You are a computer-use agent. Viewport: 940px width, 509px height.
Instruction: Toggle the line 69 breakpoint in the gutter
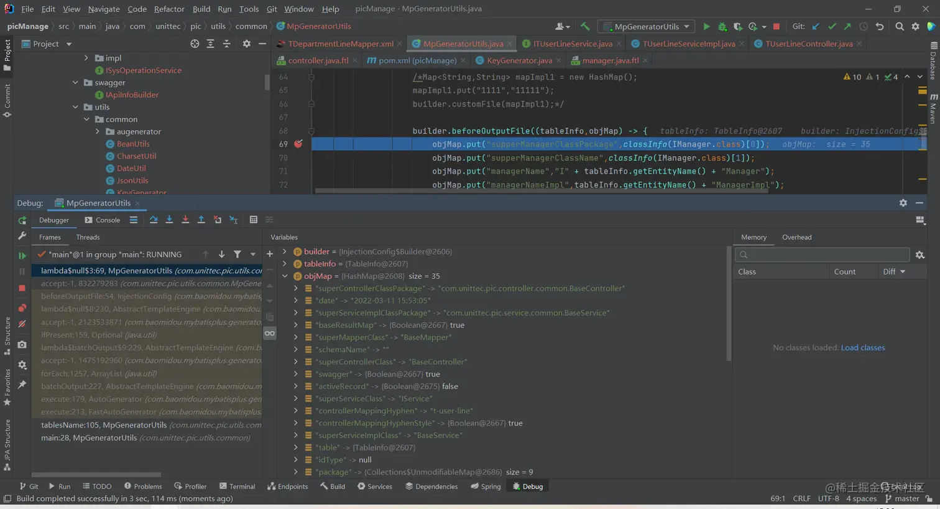pos(298,144)
